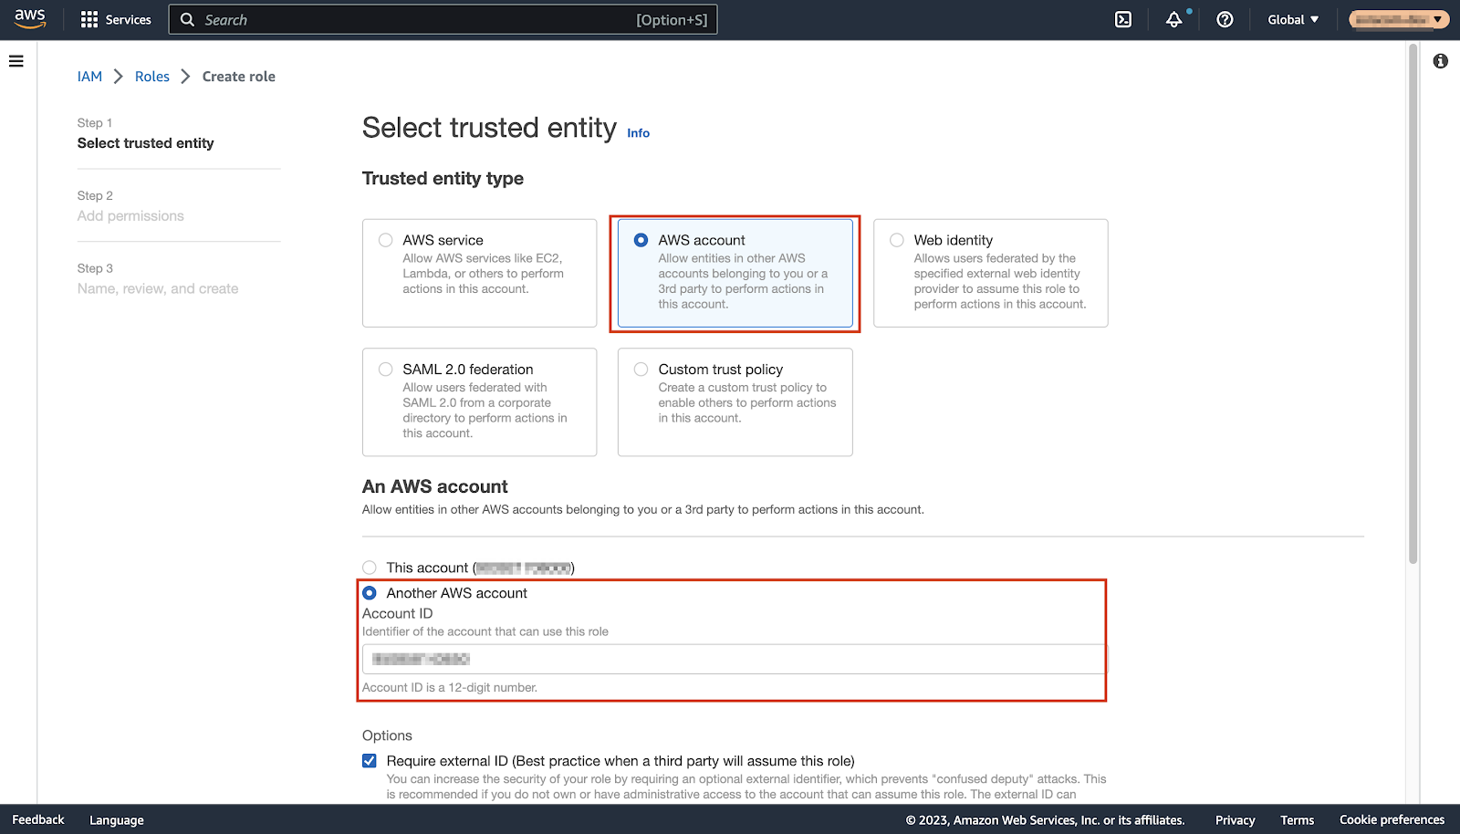The image size is (1460, 834).
Task: Click the Account ID input field
Action: [x=733, y=659]
